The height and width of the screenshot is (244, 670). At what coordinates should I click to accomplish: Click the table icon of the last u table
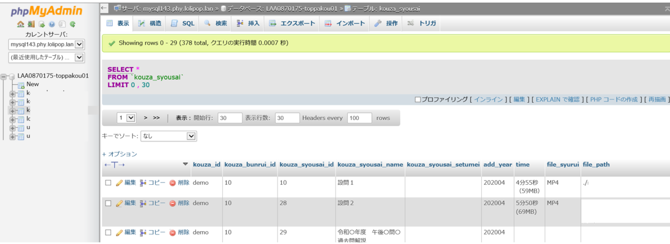21,136
